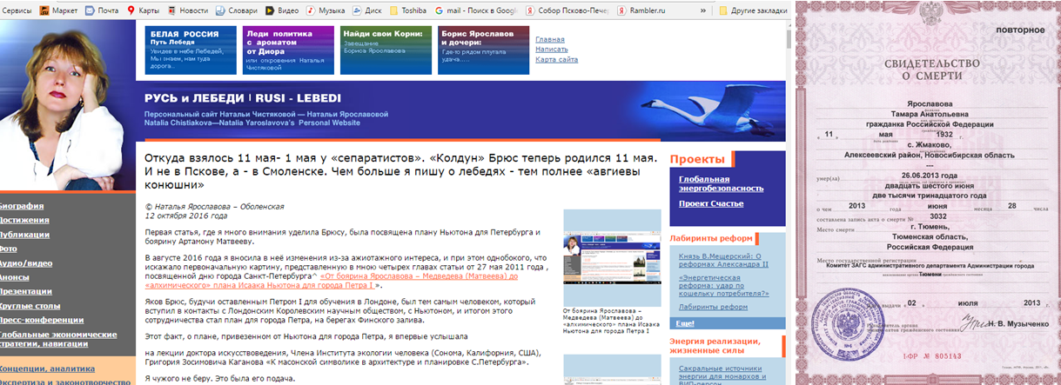Go to the Главная link
Image resolution: width=1061 pixels, height=385 pixels.
click(549, 39)
